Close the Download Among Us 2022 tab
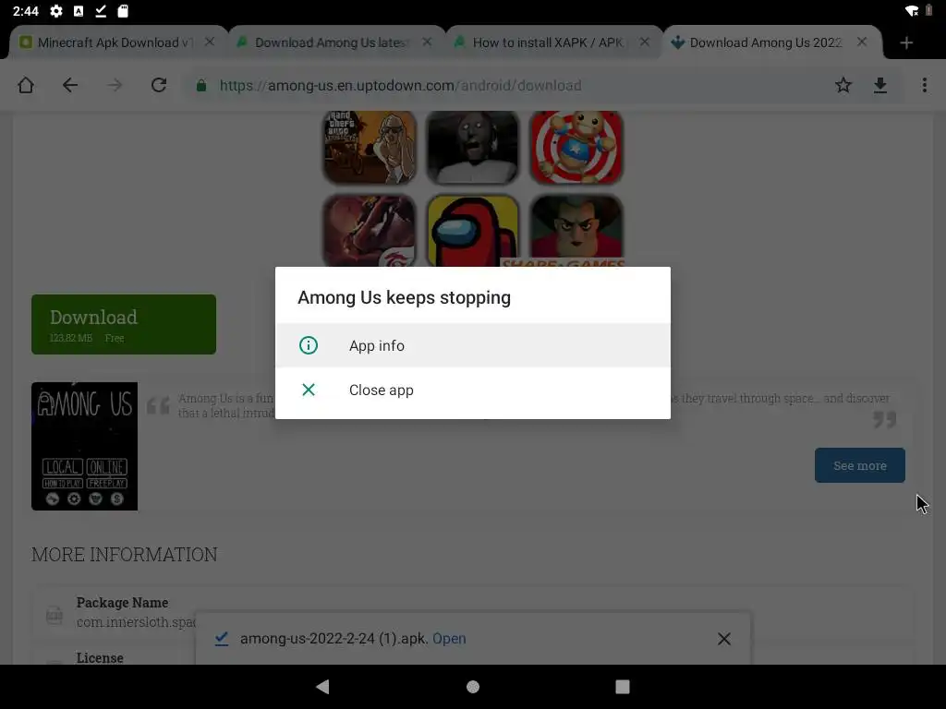 click(x=862, y=42)
